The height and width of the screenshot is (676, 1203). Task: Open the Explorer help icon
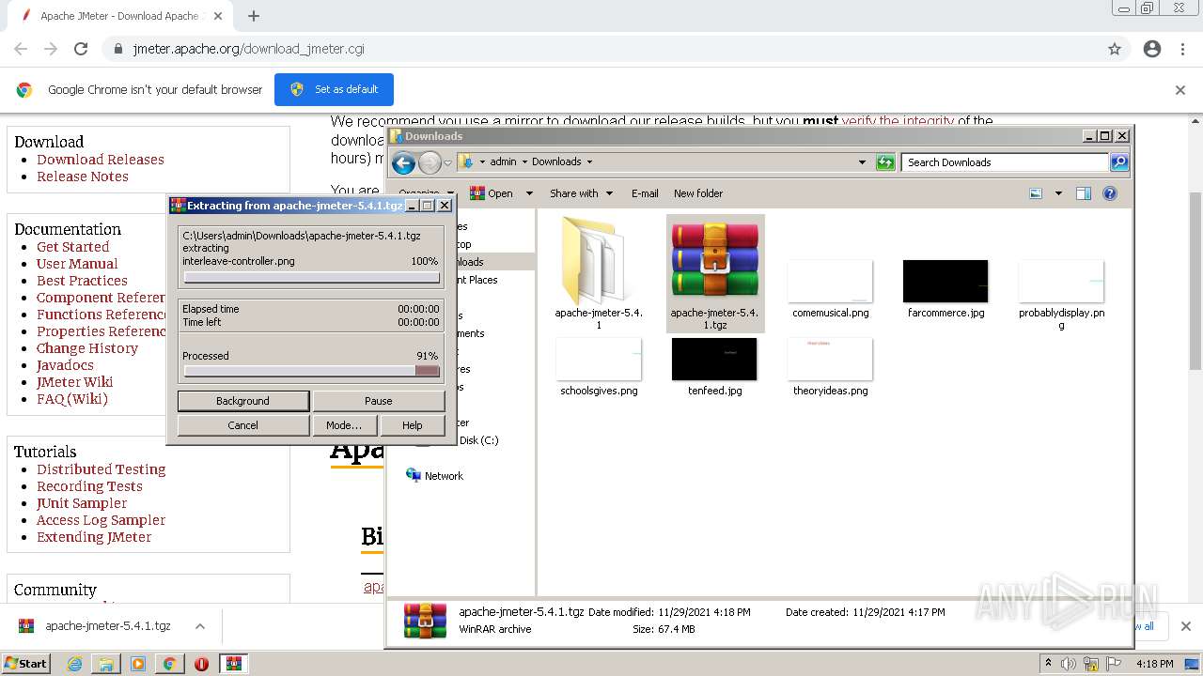pyautogui.click(x=1110, y=193)
